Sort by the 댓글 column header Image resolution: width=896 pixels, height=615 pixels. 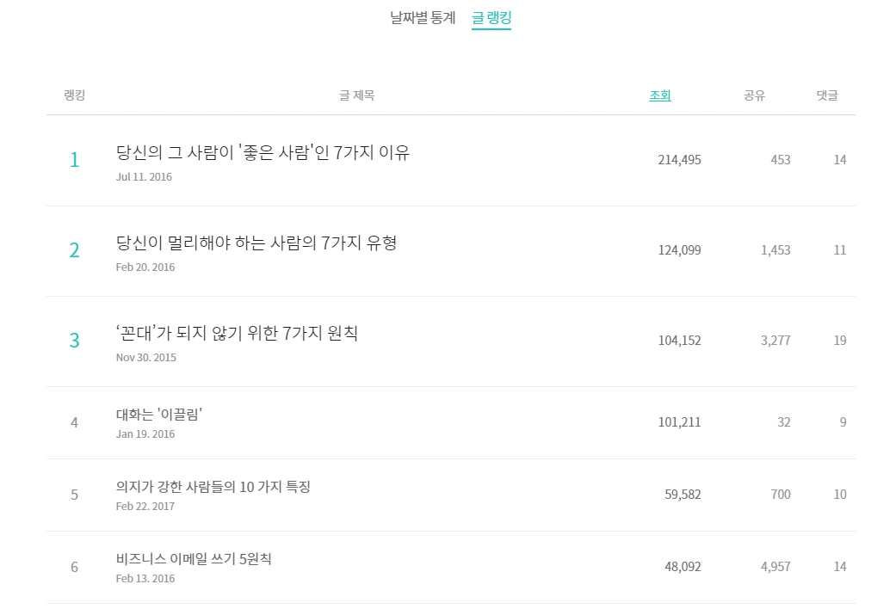827,95
